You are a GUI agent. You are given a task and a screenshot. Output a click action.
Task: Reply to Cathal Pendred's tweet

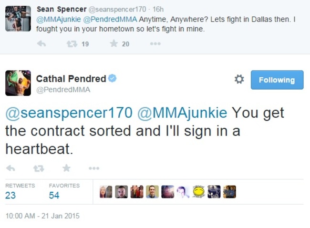tap(10, 168)
